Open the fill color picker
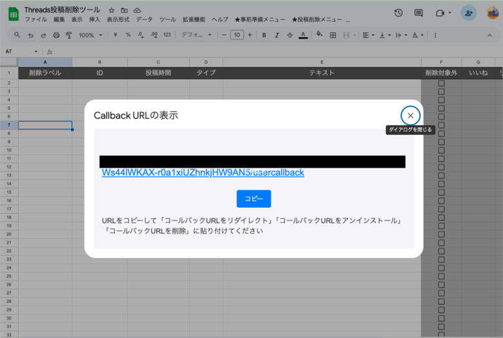The width and height of the screenshot is (503, 338). pyautogui.click(x=319, y=35)
